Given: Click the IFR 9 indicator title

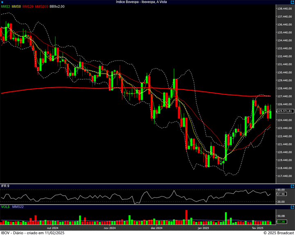Looking at the screenshot, I should (x=5, y=186).
